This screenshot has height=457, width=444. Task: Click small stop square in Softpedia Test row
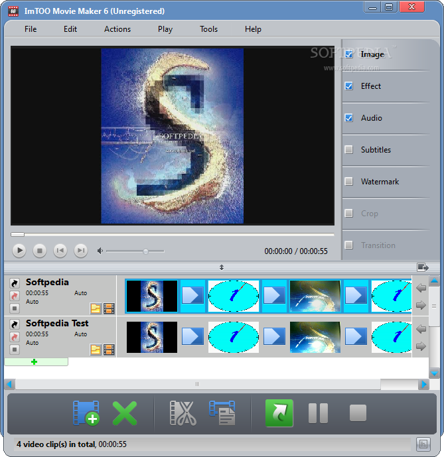pos(15,349)
